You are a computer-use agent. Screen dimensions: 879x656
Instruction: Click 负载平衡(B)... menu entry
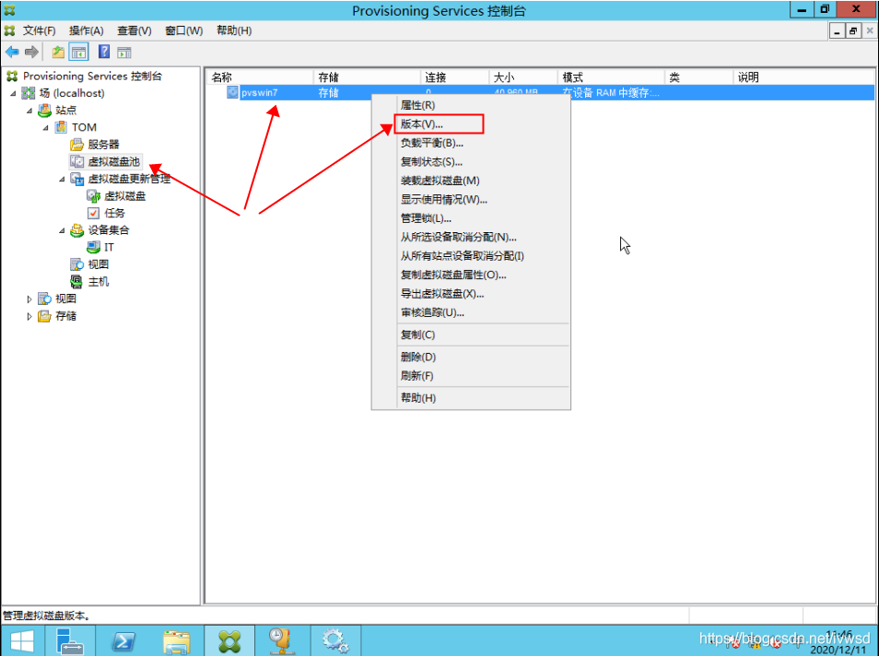(x=431, y=143)
